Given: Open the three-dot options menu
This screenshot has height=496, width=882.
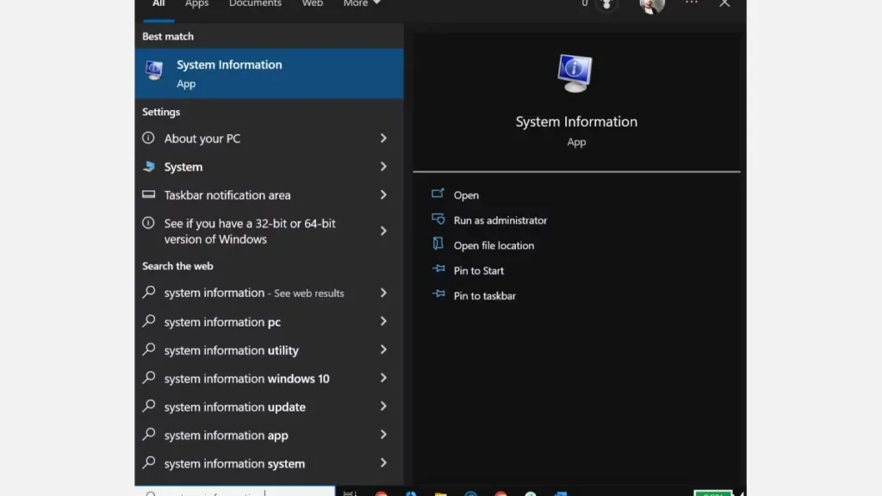Looking at the screenshot, I should click(x=692, y=3).
